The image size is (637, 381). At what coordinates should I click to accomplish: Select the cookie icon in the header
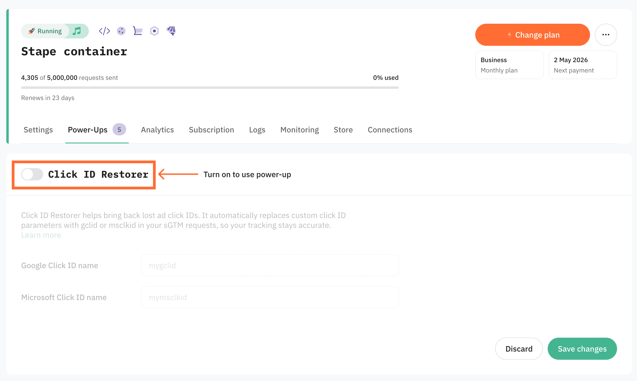(121, 31)
